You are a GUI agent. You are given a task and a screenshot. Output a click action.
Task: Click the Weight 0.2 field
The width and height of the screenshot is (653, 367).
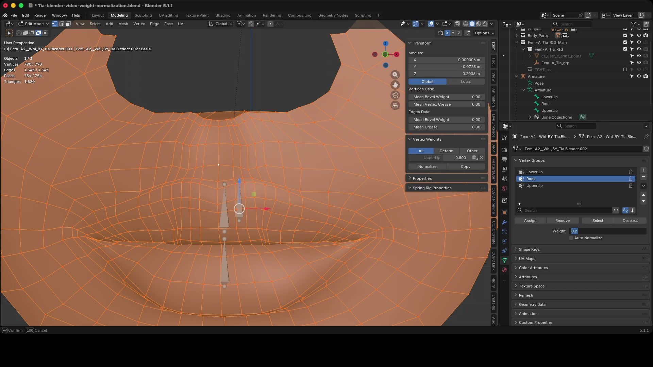(x=608, y=231)
